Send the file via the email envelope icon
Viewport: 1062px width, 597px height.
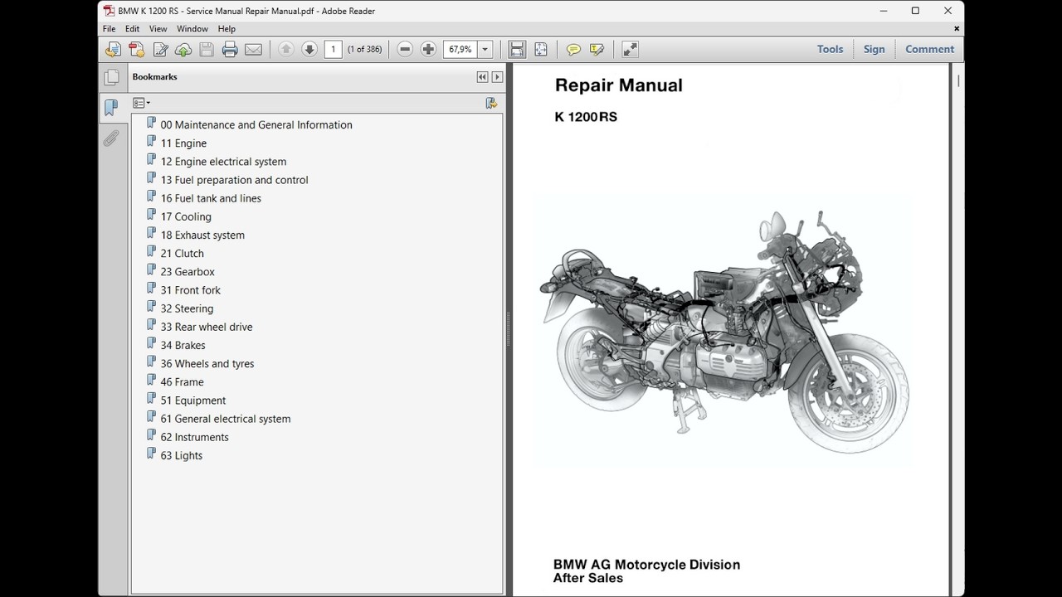254,50
